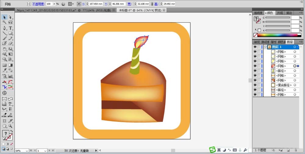Collapse the 图层 1 layer tree

pos(266,47)
